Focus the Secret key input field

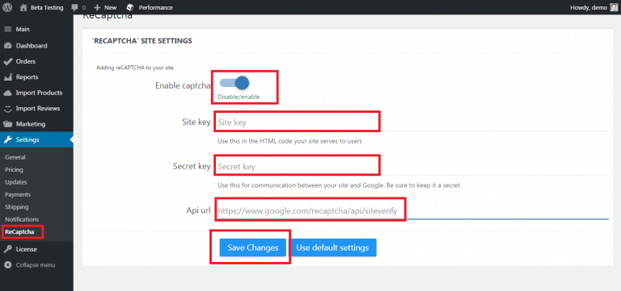412,167
